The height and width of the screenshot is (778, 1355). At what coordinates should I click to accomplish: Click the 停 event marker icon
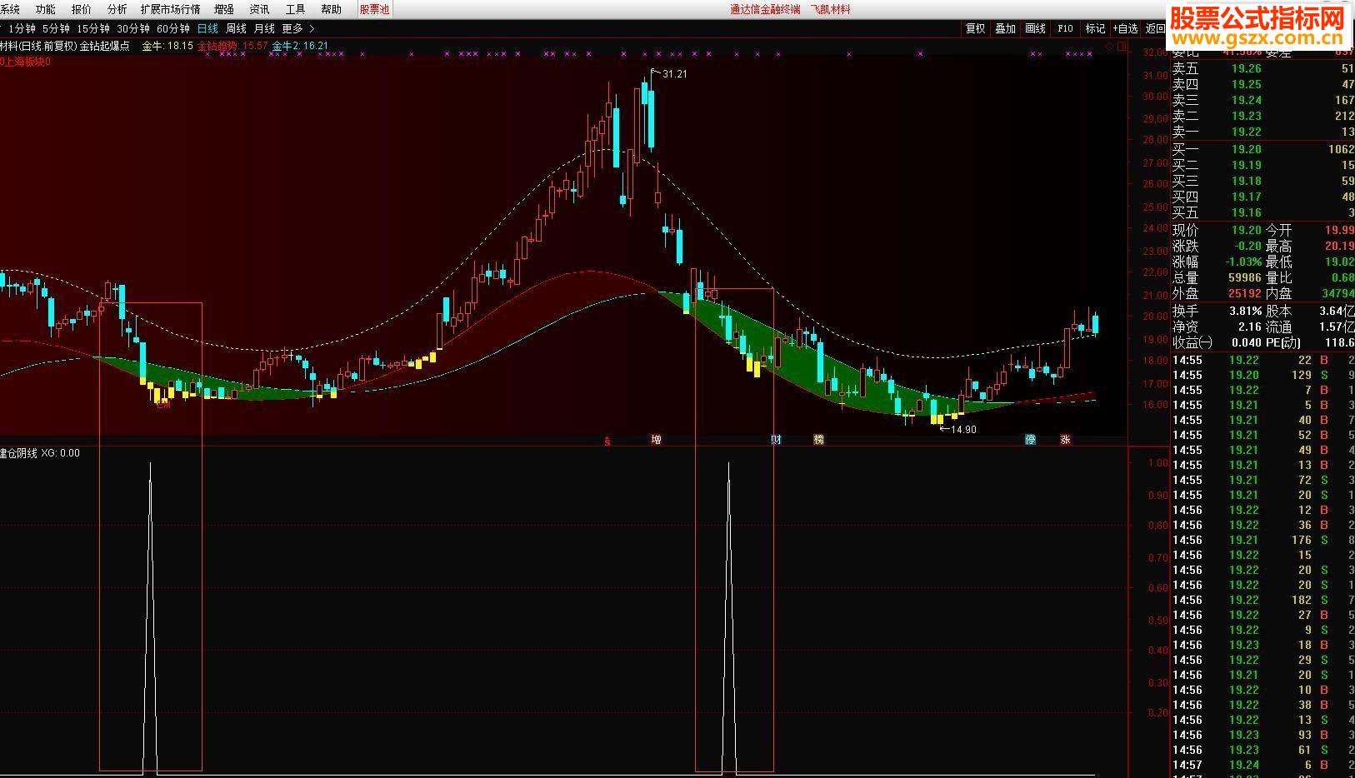[1030, 439]
